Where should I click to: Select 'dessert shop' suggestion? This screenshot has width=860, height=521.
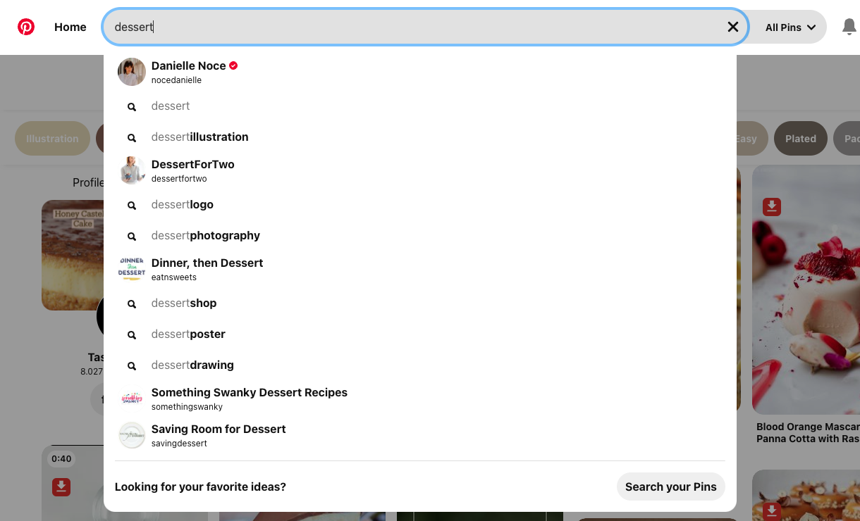coord(420,303)
